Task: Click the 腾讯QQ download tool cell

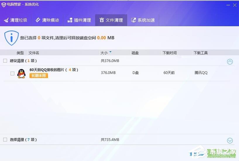Action: [x=201, y=73]
